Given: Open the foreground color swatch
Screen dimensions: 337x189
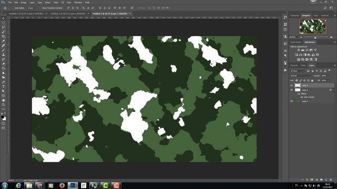Looking at the screenshot, I should point(2,117).
